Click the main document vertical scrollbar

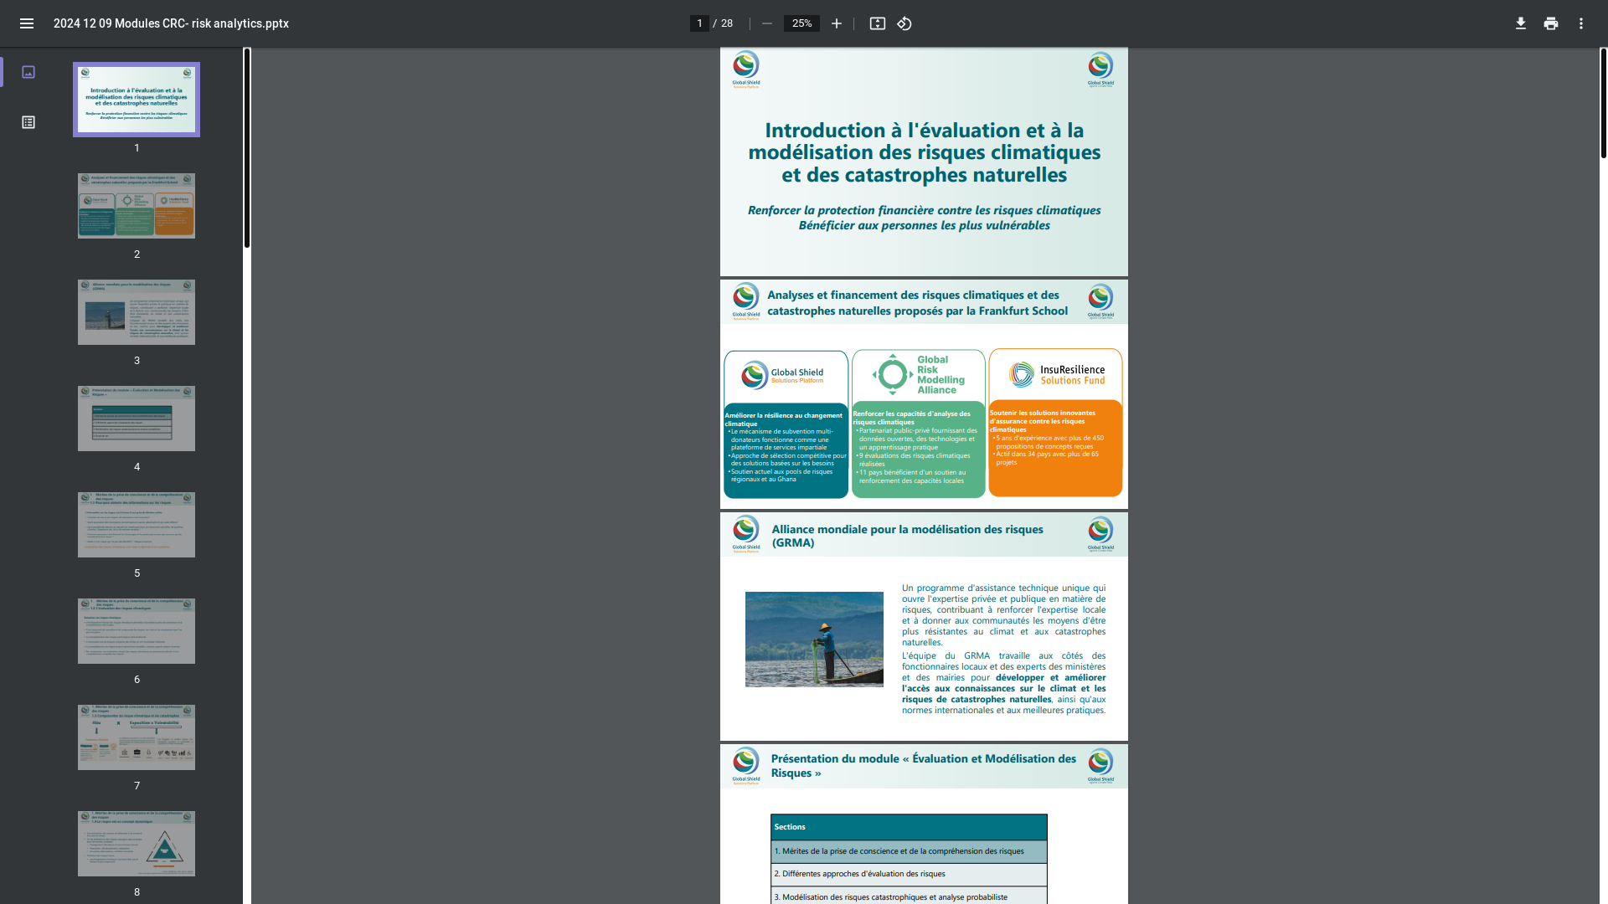pyautogui.click(x=1603, y=103)
